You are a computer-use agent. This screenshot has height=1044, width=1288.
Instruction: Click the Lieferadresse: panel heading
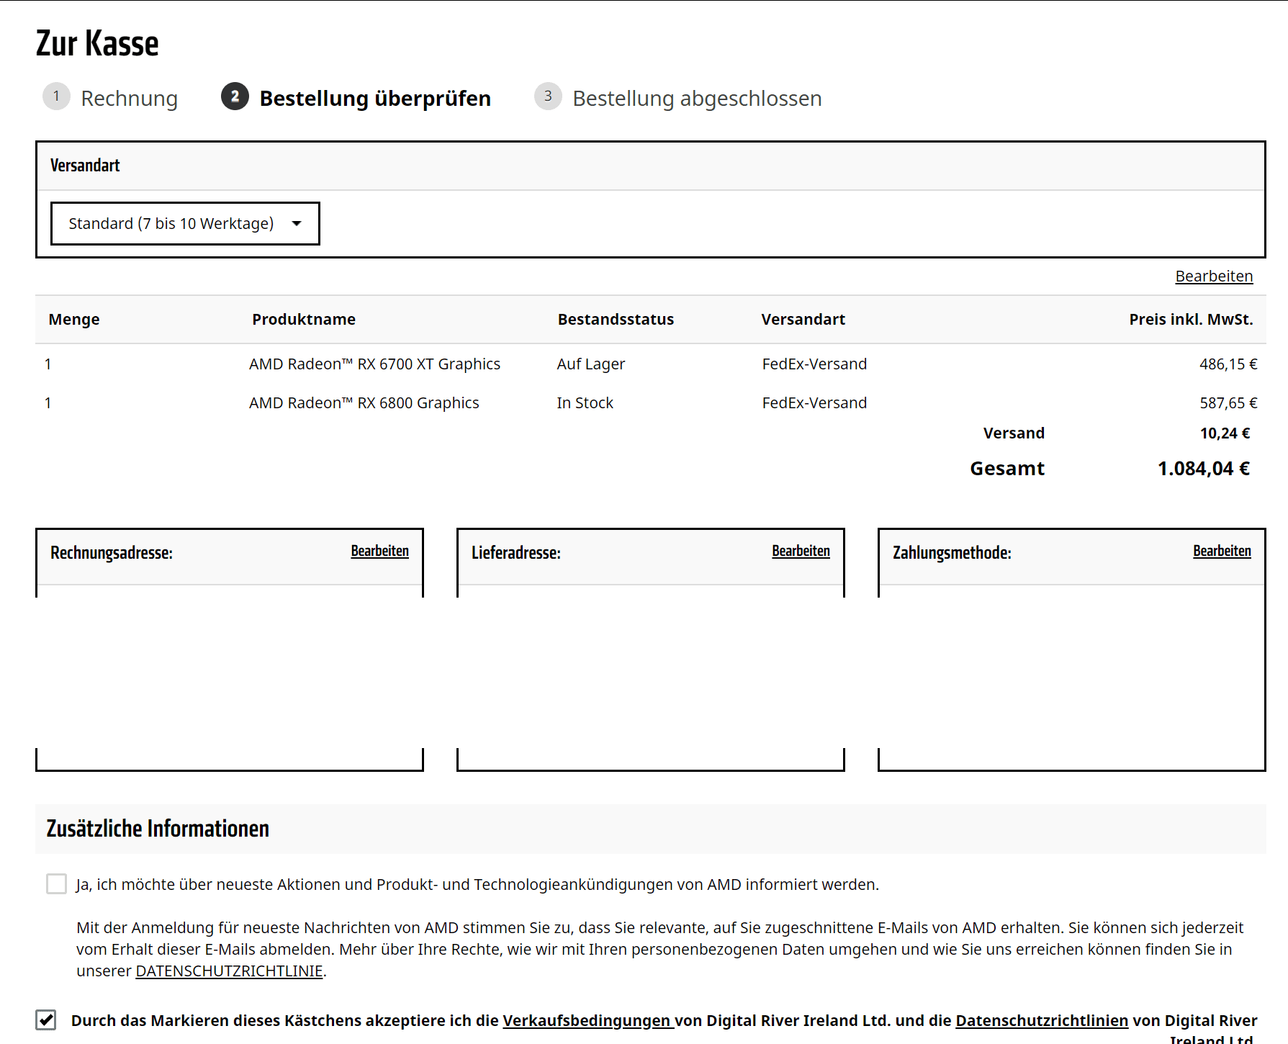(x=516, y=553)
